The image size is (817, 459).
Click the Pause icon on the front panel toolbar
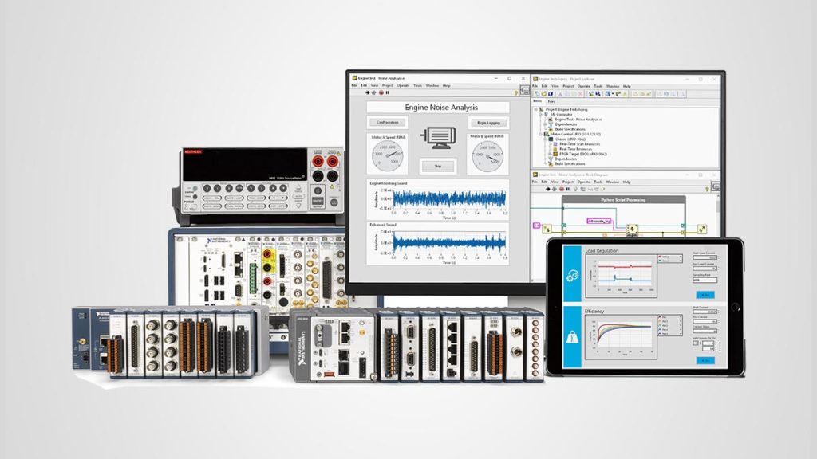pos(388,92)
